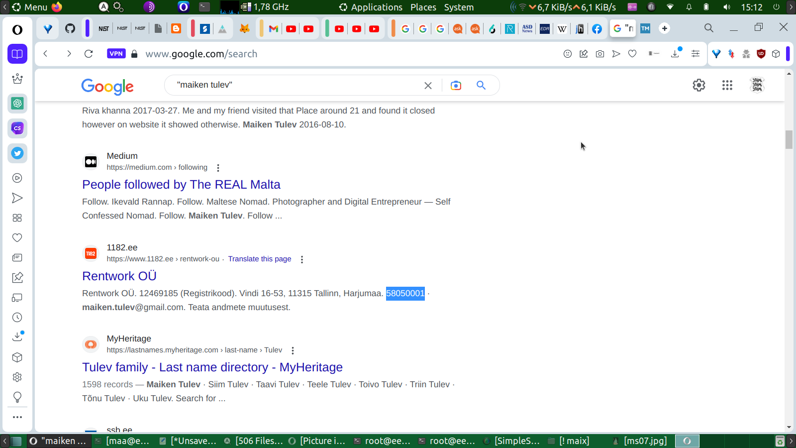
Task: Go back to the previous page
Action: pos(45,54)
